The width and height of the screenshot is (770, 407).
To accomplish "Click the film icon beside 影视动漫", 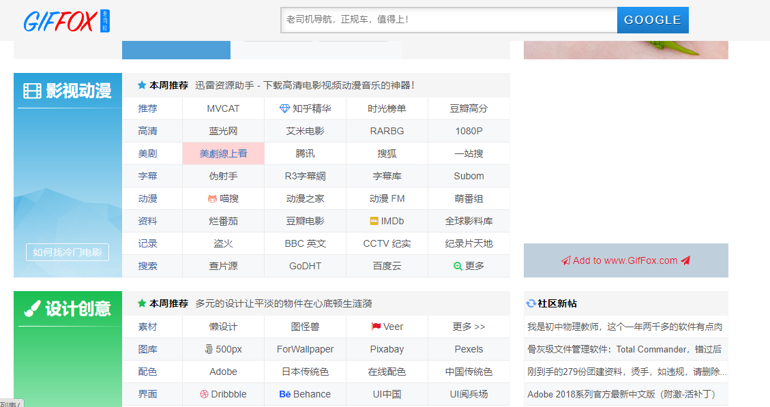I will coord(33,91).
